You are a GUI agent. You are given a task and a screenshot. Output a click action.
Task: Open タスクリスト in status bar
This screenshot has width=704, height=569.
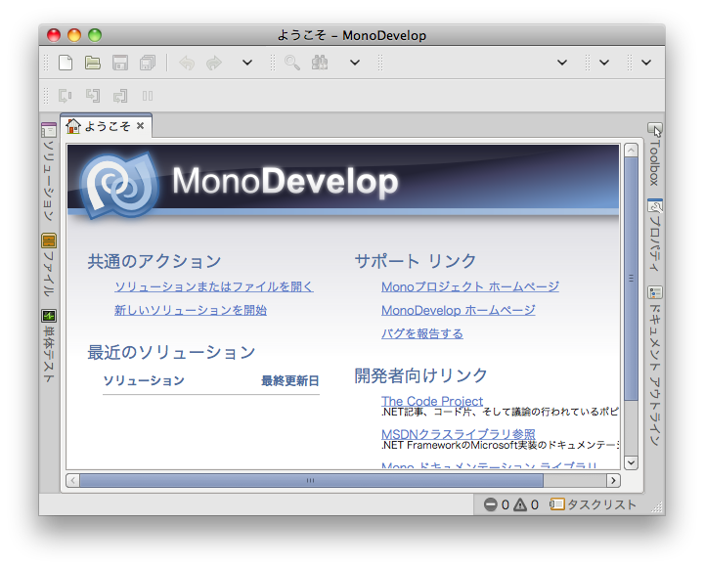(593, 504)
